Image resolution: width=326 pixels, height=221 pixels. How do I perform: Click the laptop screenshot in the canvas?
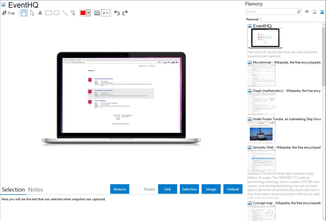[121, 99]
